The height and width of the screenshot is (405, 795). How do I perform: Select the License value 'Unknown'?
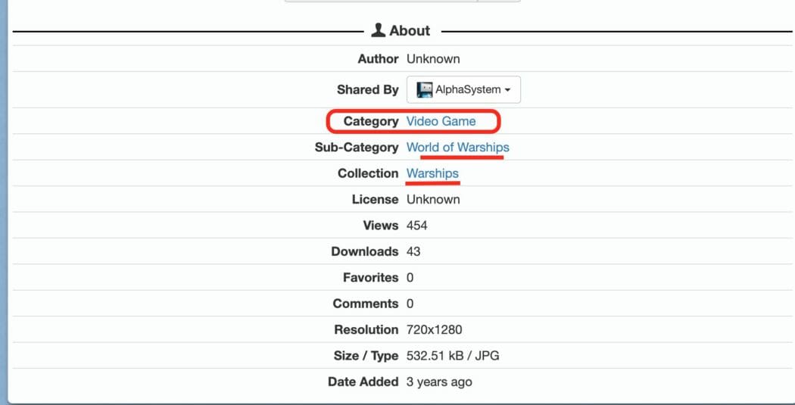(x=433, y=199)
